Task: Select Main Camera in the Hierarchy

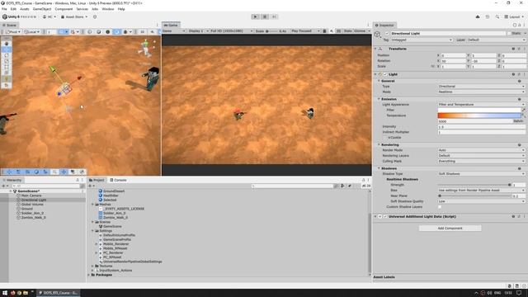Action: click(31, 196)
